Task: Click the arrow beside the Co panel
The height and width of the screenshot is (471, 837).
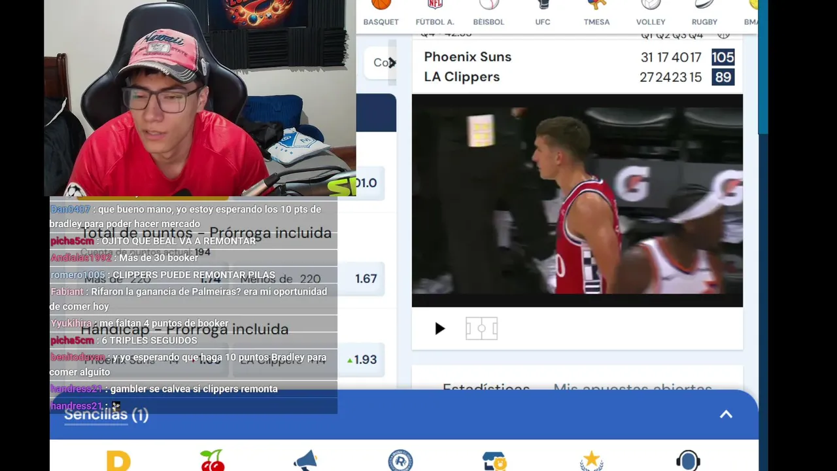Action: tap(392, 63)
